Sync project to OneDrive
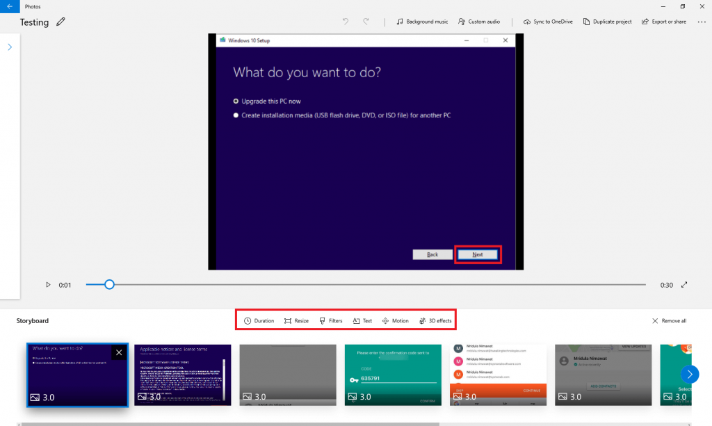This screenshot has width=712, height=426. [x=548, y=22]
